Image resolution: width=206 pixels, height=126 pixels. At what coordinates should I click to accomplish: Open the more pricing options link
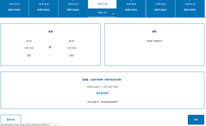pyautogui.click(x=102, y=93)
